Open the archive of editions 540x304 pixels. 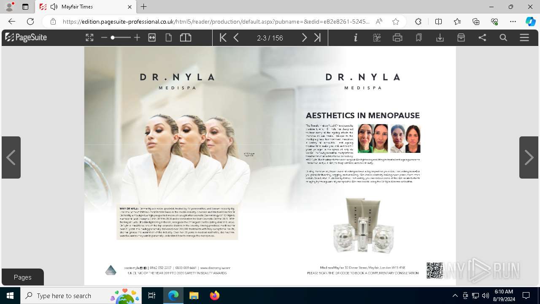(x=461, y=38)
